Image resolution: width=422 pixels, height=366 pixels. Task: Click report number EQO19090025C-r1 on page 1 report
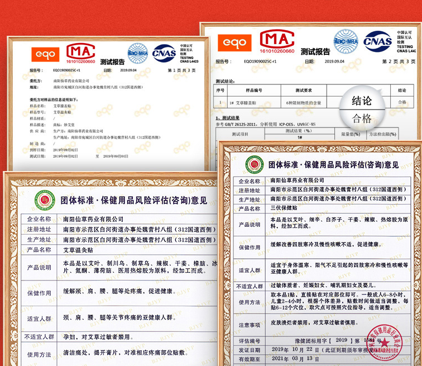point(66,70)
